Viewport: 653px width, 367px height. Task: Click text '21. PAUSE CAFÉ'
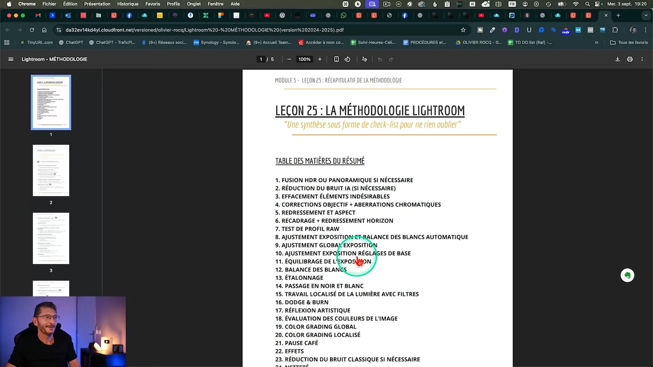click(297, 343)
